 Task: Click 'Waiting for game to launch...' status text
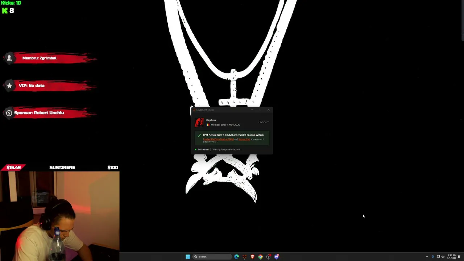227,149
